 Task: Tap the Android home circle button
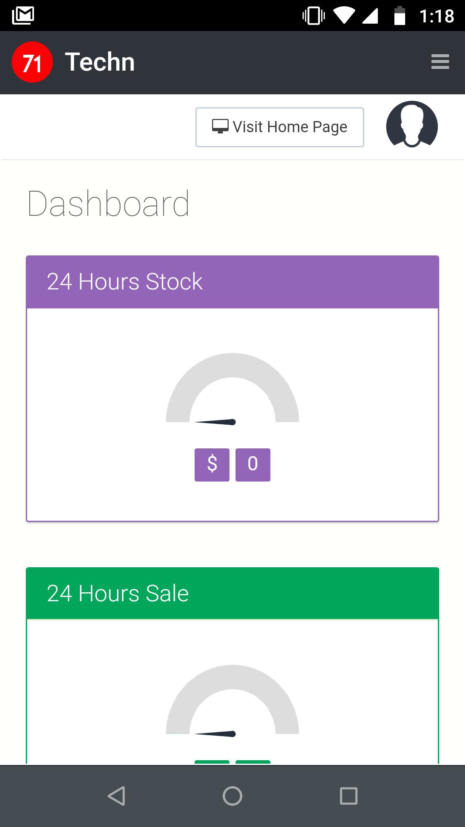coord(232,796)
